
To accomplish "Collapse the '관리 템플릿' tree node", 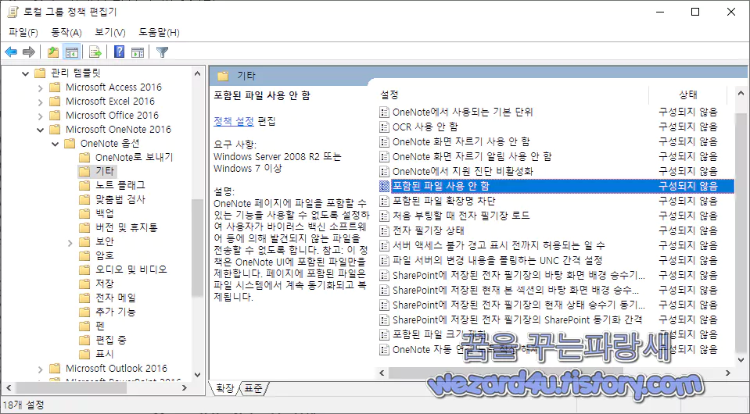I will click(26, 73).
